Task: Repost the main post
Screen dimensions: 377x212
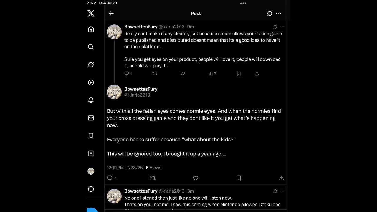Action: pos(153,178)
